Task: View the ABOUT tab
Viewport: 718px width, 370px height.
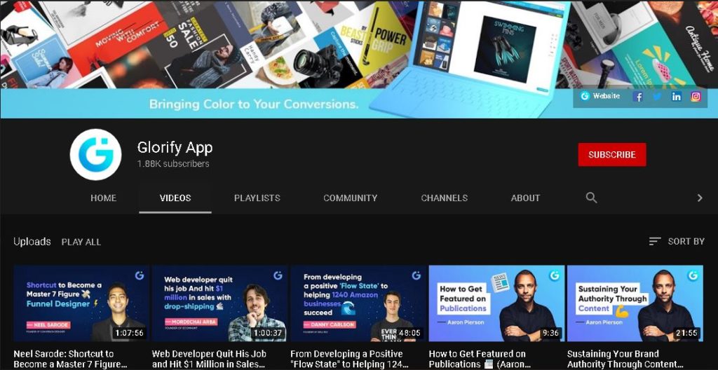Action: pyautogui.click(x=525, y=198)
